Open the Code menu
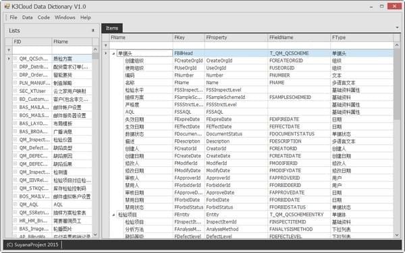 43,17
